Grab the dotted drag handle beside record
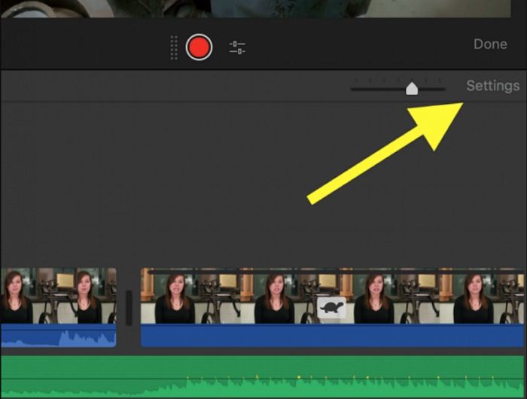The width and height of the screenshot is (527, 399). (x=174, y=47)
